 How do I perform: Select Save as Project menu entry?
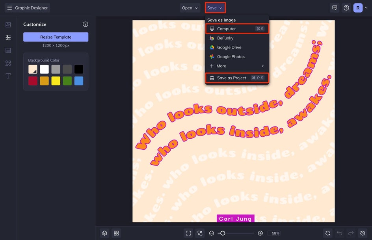click(x=237, y=78)
